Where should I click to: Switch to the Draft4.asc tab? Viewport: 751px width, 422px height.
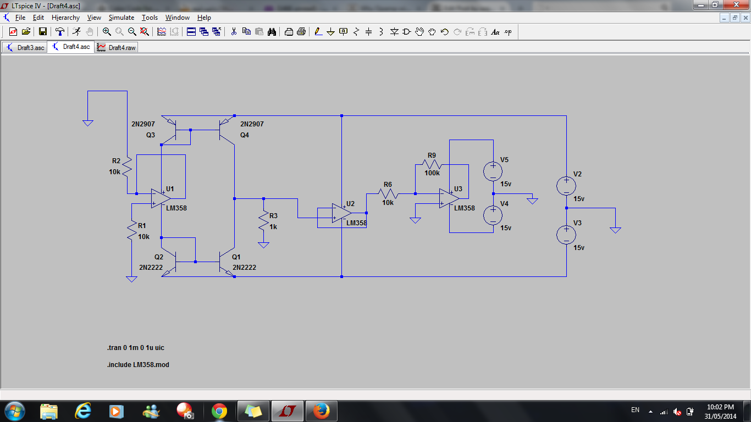(x=71, y=47)
